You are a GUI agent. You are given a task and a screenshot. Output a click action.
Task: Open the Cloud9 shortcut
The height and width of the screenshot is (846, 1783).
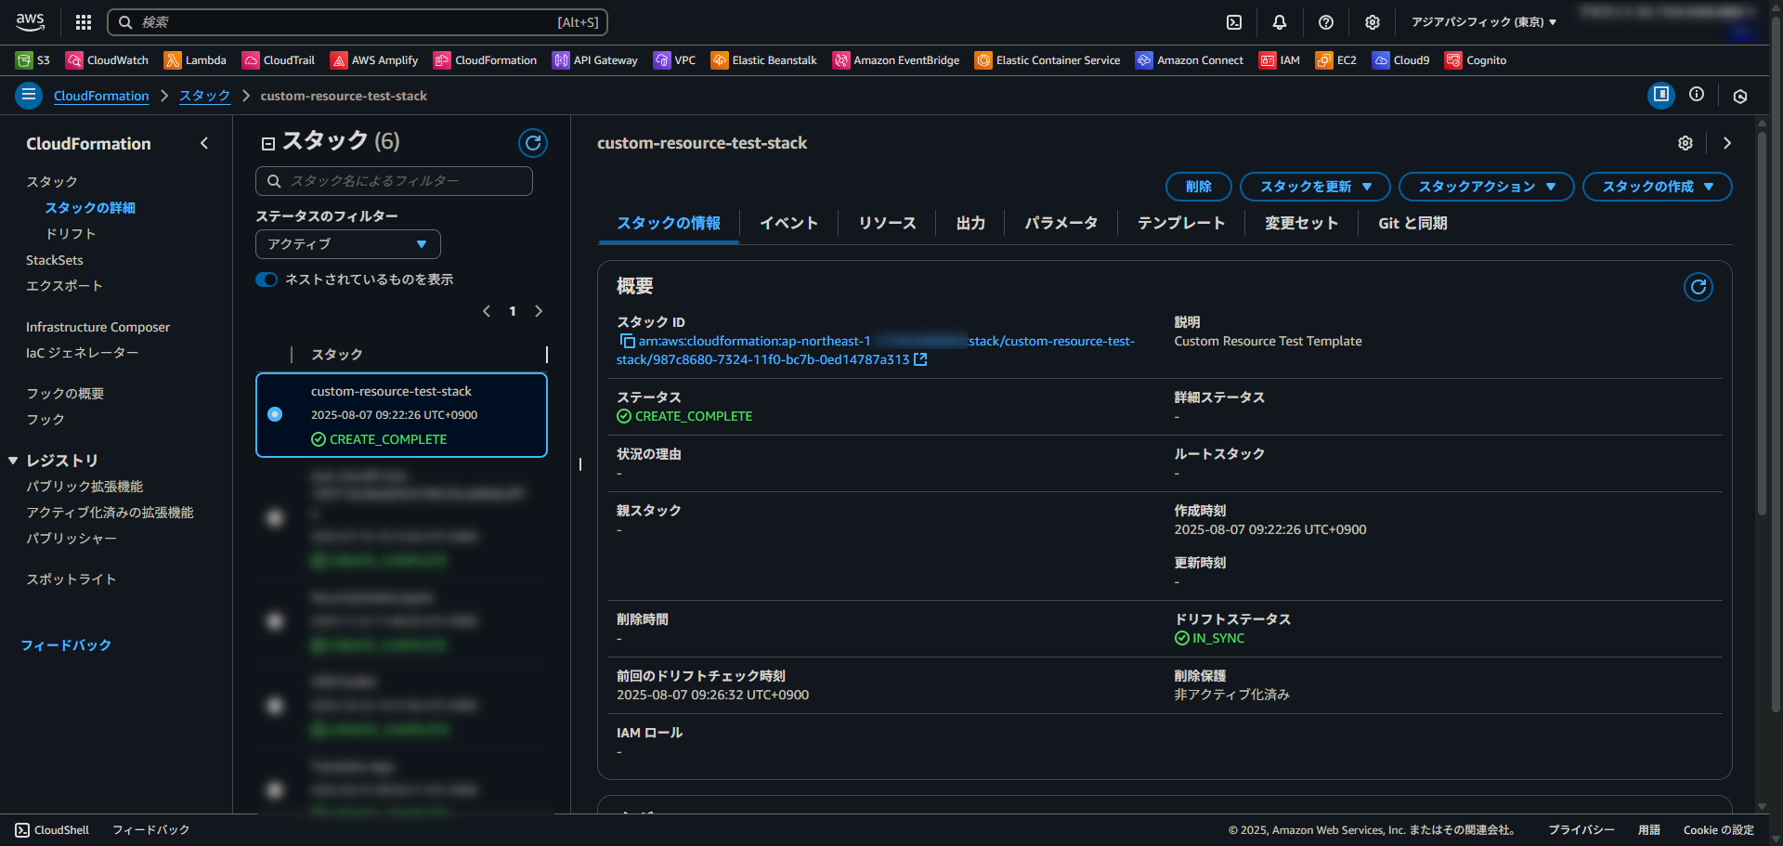coord(1401,60)
